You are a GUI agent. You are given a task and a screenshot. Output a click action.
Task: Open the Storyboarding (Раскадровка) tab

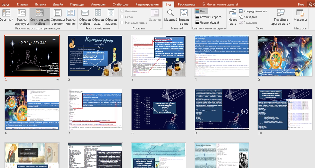(x=186, y=4)
